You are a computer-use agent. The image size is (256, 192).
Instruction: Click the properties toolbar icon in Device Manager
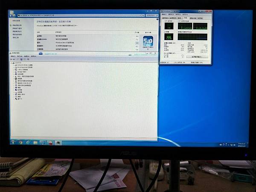pos(24,59)
